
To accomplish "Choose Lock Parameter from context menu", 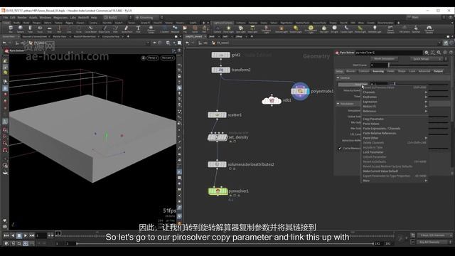I will tap(395, 152).
